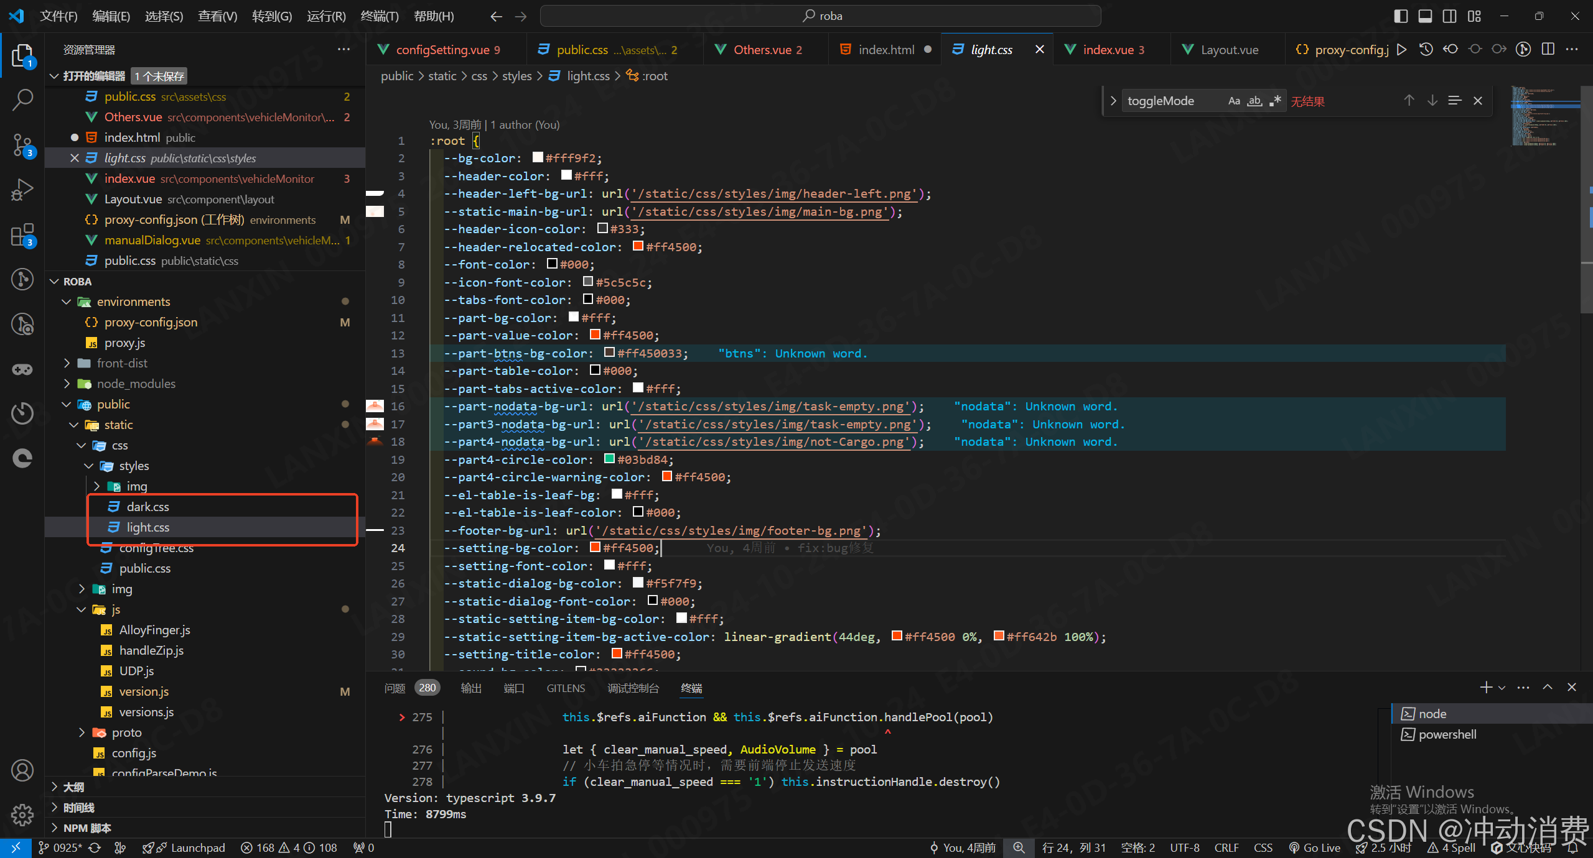The image size is (1593, 858).
Task: Click the --part4-circle-color #03bd84 swatch
Action: coord(609,459)
